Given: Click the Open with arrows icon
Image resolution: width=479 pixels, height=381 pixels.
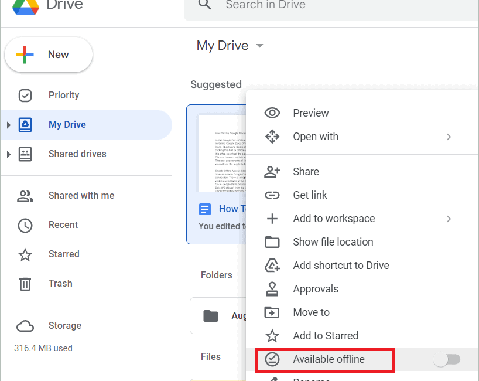Looking at the screenshot, I should click(272, 137).
